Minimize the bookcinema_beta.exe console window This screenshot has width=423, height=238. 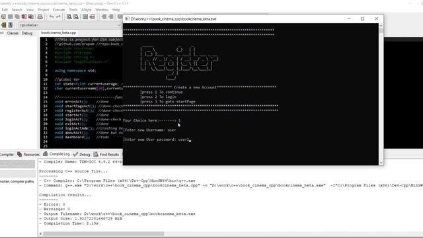click(x=349, y=19)
